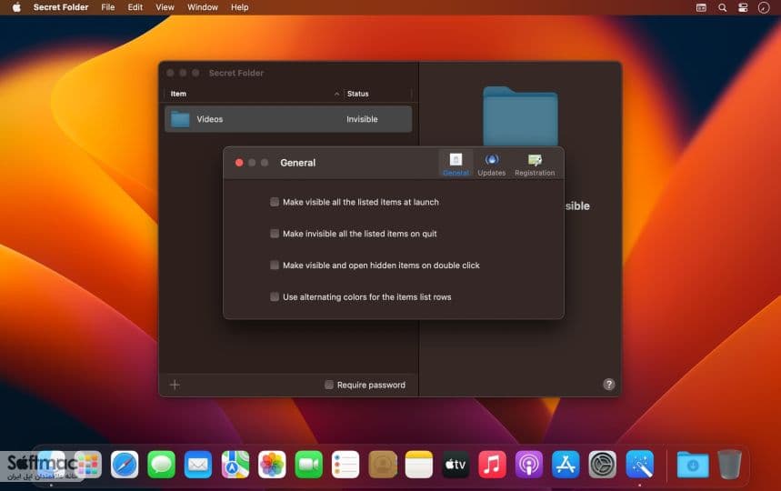Open Reminders from the Dock
The width and height of the screenshot is (781, 491).
(x=345, y=465)
